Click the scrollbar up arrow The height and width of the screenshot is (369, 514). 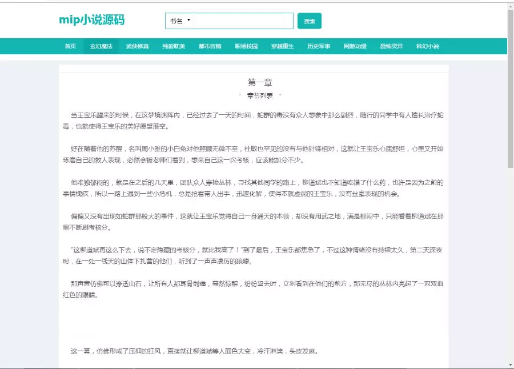click(510, 6)
